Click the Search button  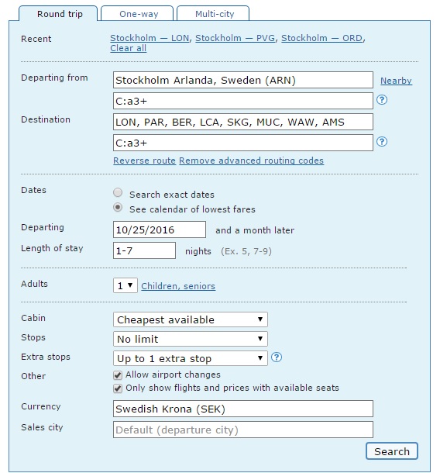point(392,451)
